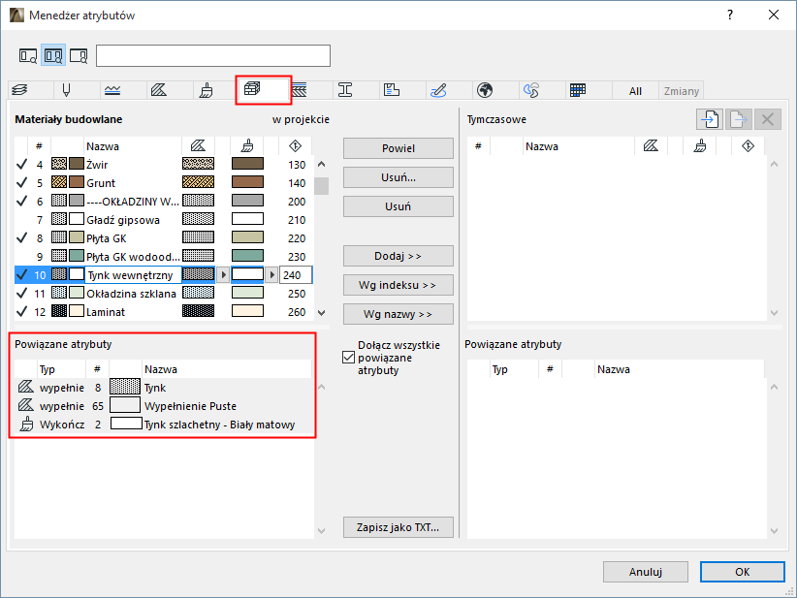Select Tynk szlachetny - Biały matowy row
The height and width of the screenshot is (598, 797).
(163, 425)
